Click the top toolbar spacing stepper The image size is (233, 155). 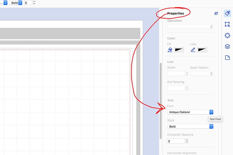34,3
